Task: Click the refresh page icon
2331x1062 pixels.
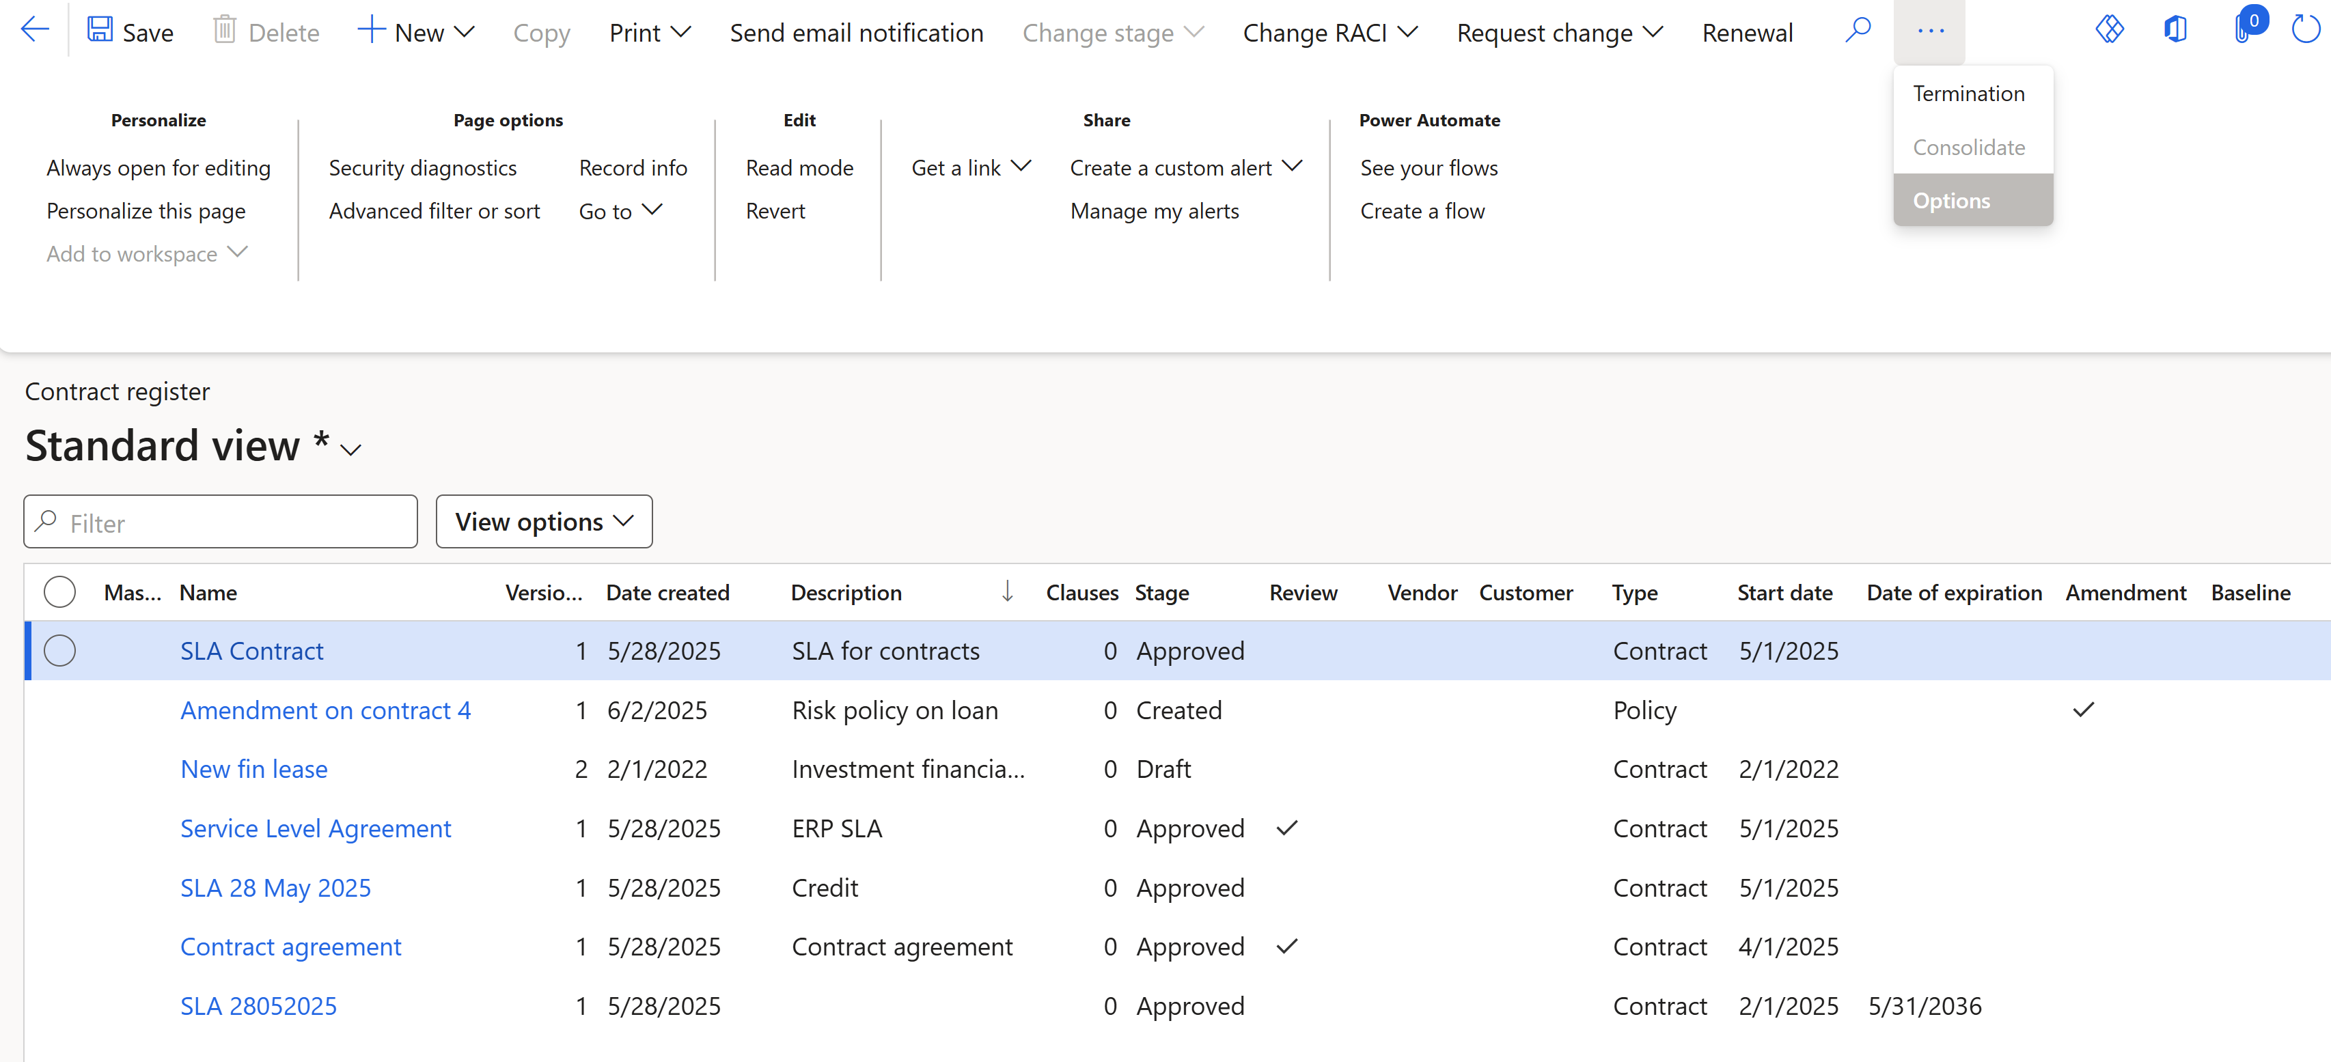Action: click(x=2306, y=30)
